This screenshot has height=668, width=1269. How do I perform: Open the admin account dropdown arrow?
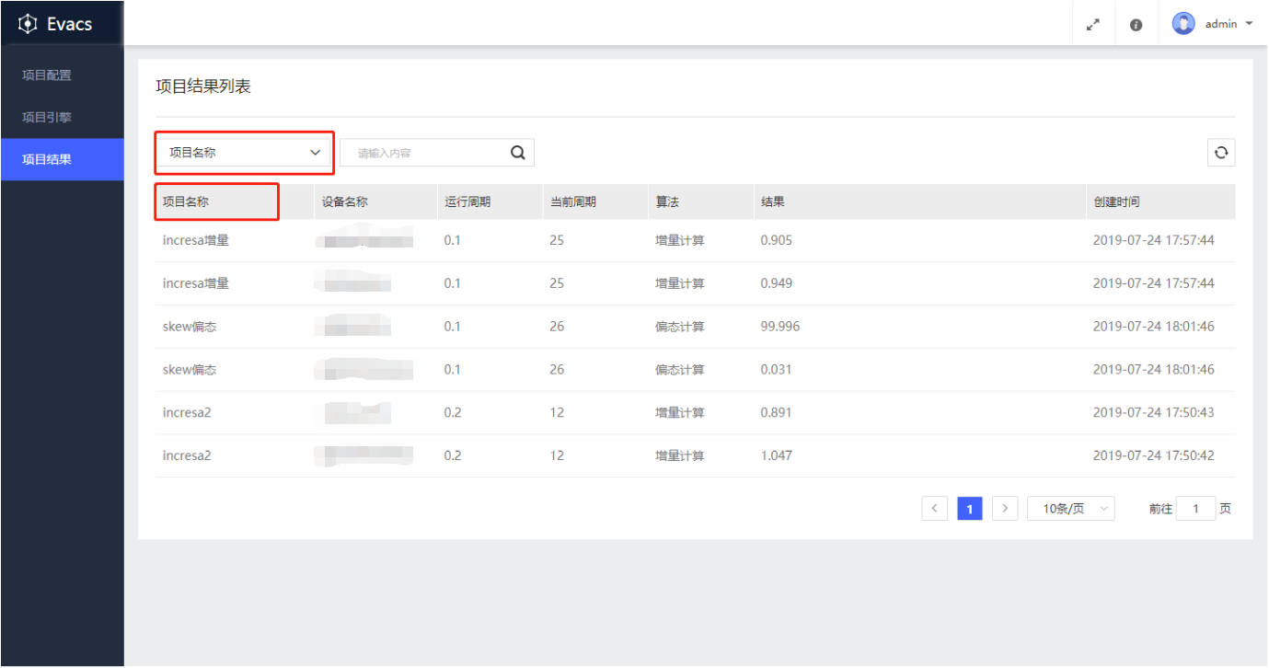coord(1249,24)
